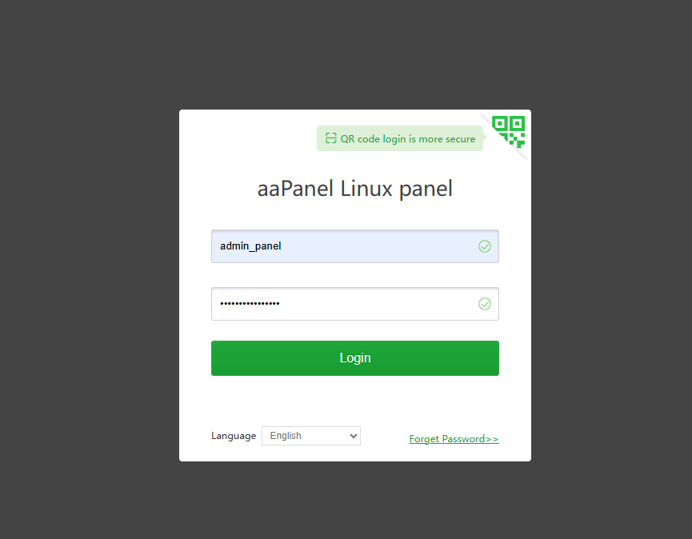Open the Language dropdown showing English
Viewport: 692px width, 539px height.
[311, 436]
